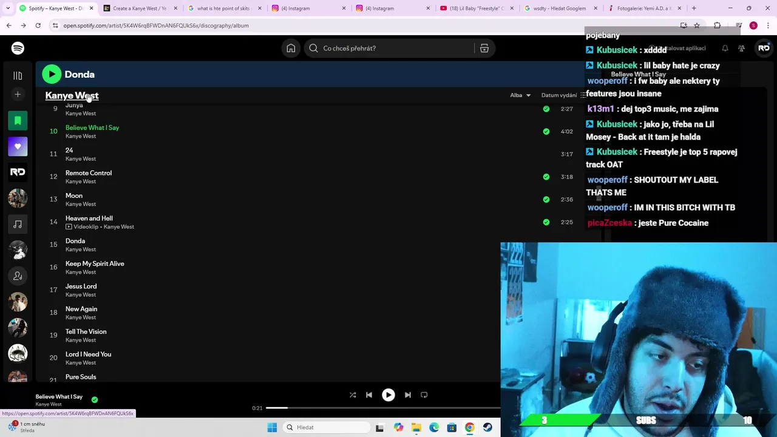Open the RD playlist in the sidebar

click(x=18, y=172)
